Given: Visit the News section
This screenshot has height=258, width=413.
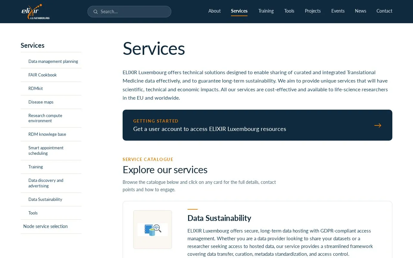Looking at the screenshot, I should pyautogui.click(x=360, y=11).
